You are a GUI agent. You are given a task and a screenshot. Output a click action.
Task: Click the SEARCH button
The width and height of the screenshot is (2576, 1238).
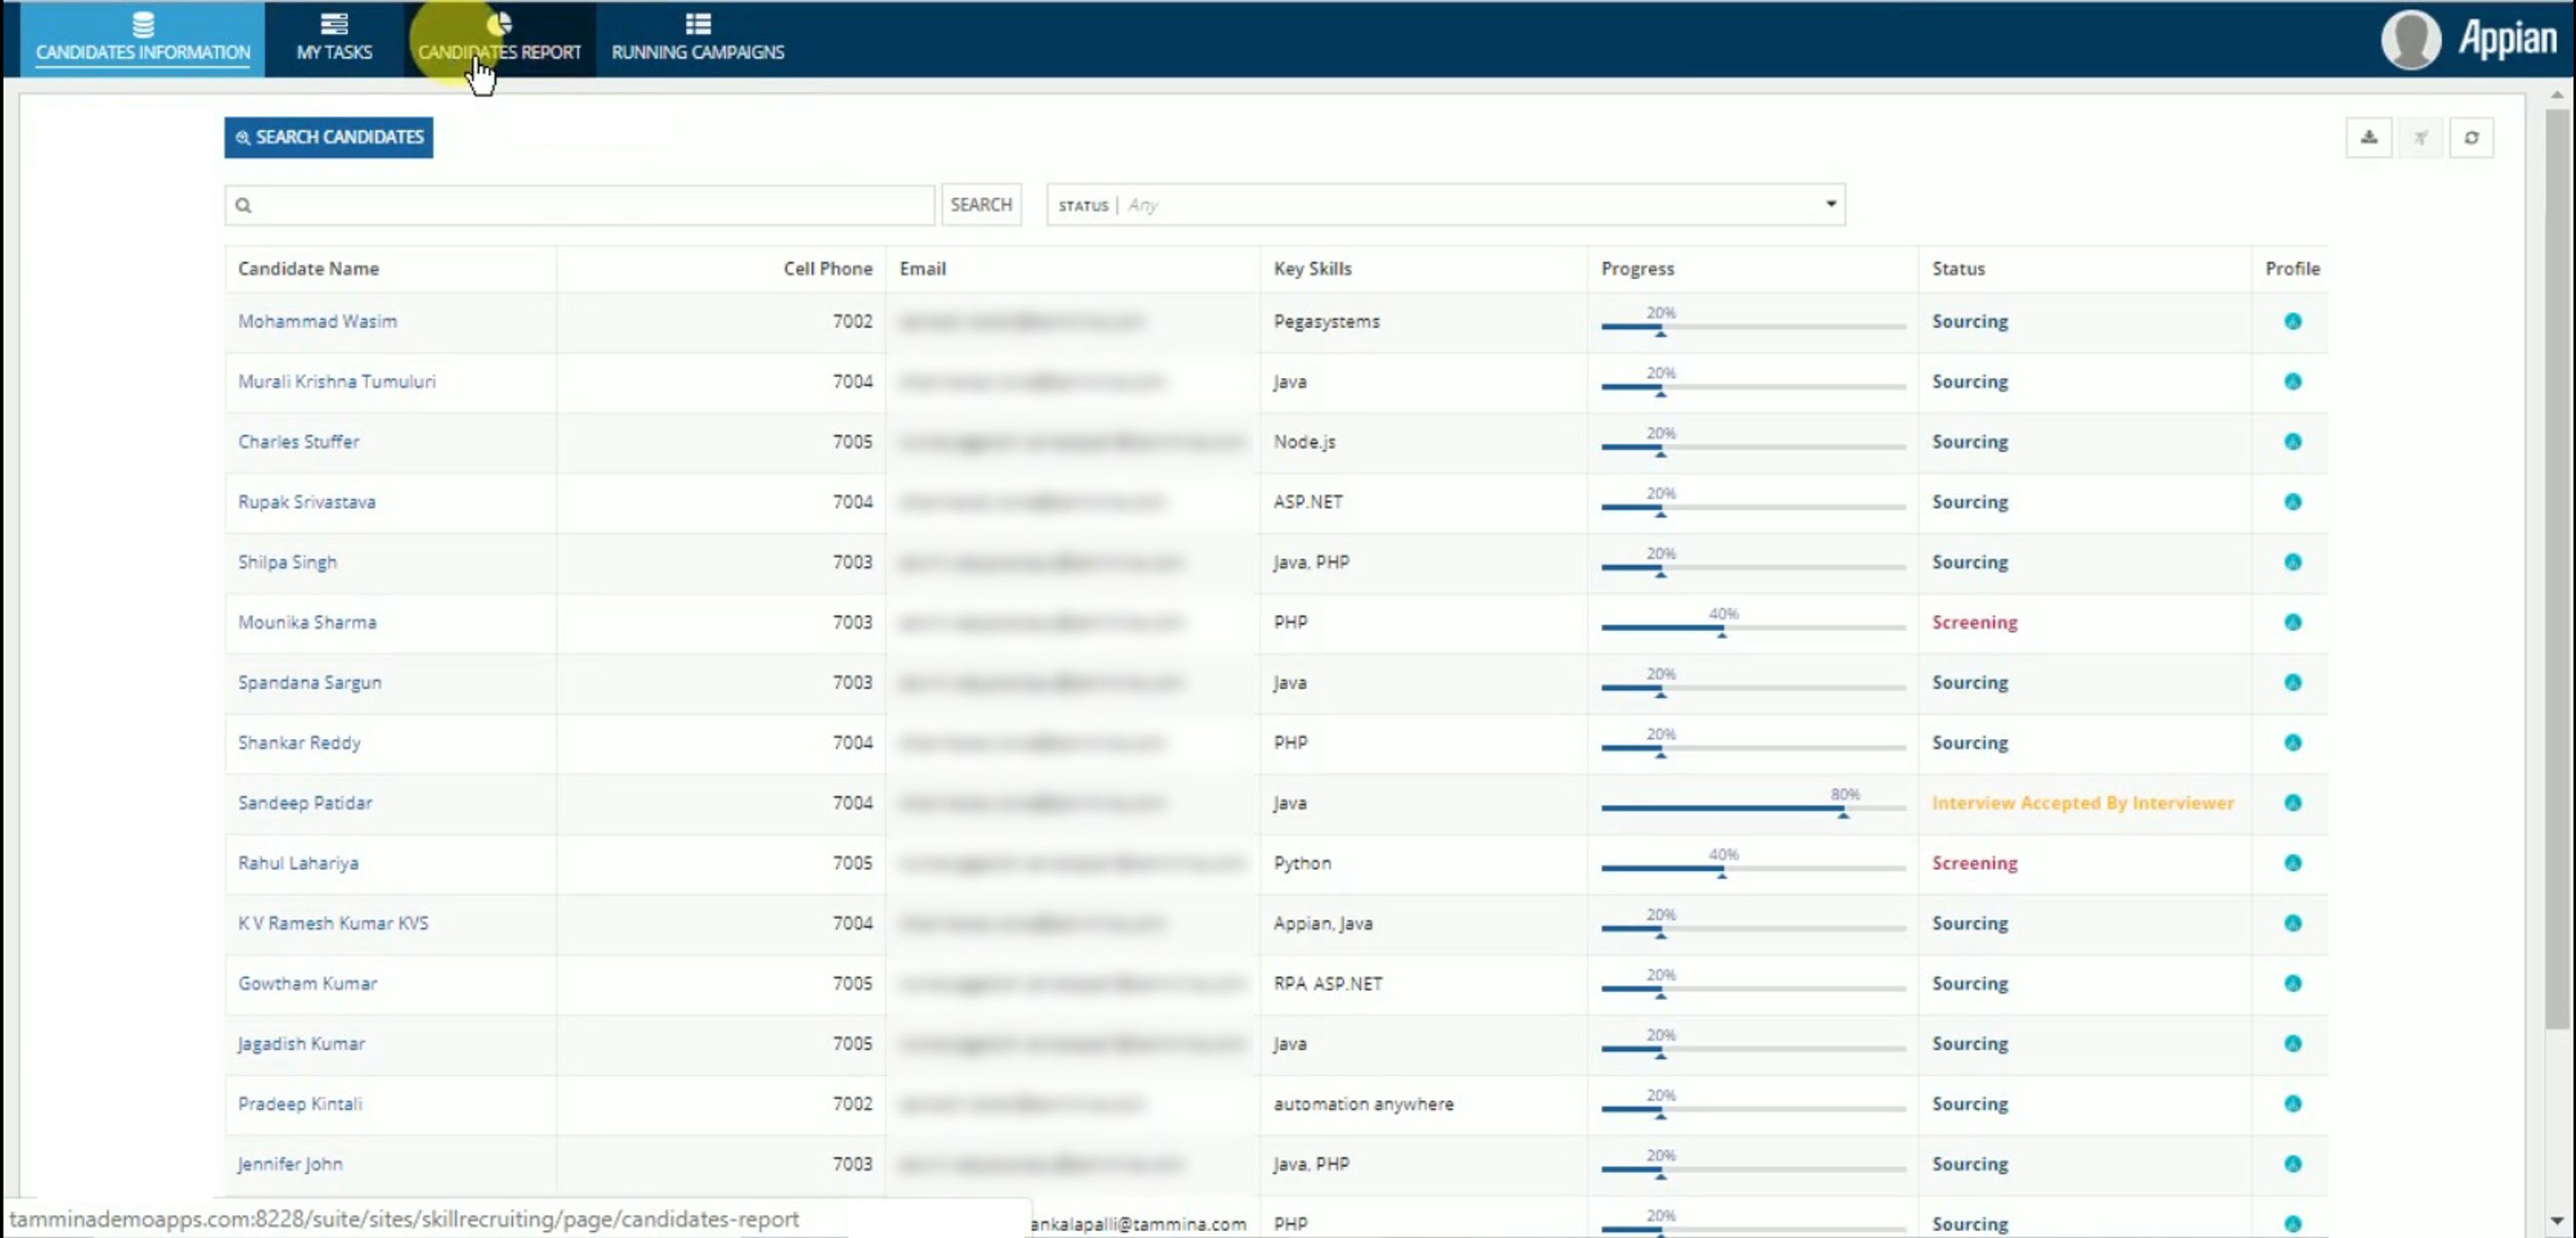pyautogui.click(x=981, y=205)
